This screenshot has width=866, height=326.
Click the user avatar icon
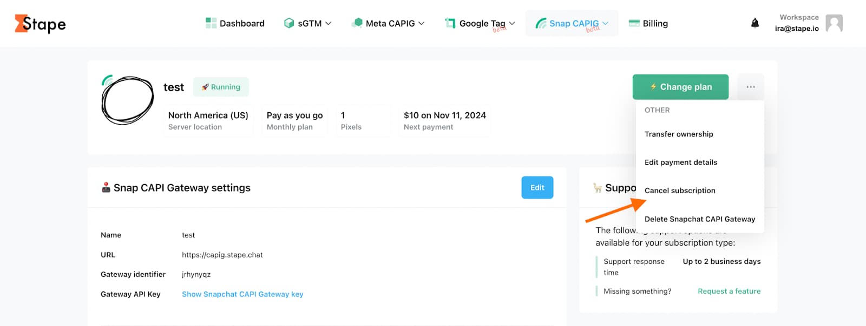pos(834,23)
